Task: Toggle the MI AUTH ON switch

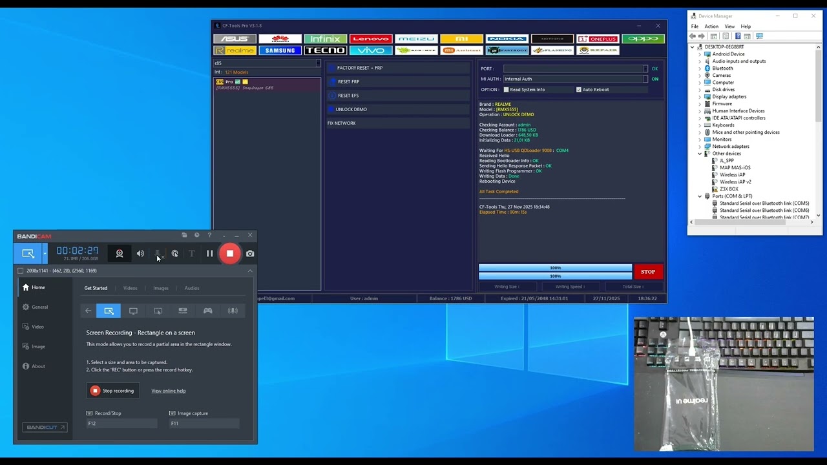Action: pyautogui.click(x=655, y=79)
